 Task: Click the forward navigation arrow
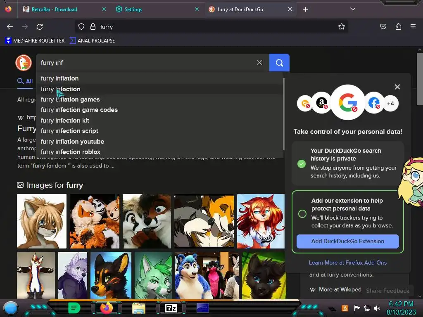pos(25,27)
